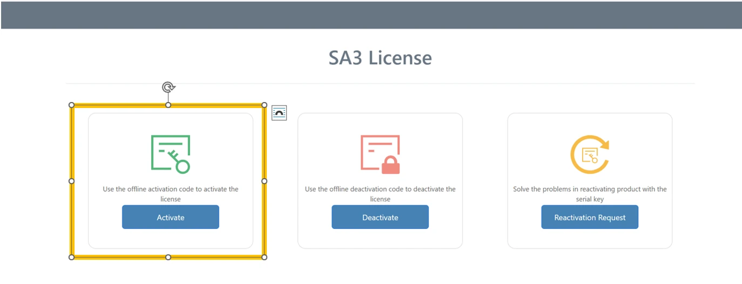The height and width of the screenshot is (284, 742).
Task: Click the middle-right resize handle
Action: (264, 181)
